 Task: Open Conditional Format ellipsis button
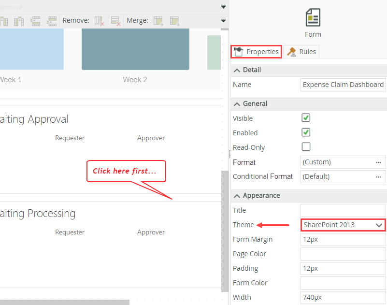tap(378, 177)
